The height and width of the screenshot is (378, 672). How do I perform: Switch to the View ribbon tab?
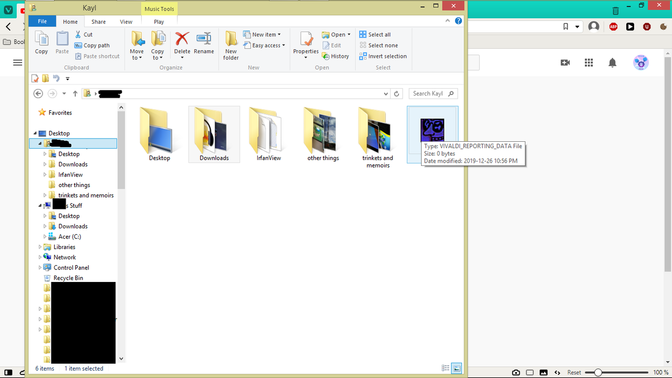126,22
